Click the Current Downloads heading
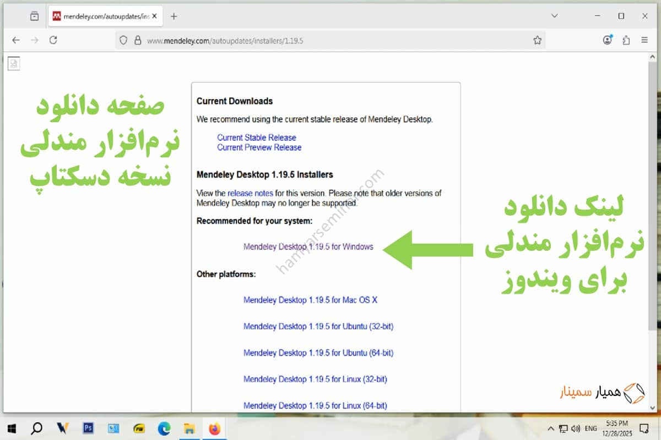Screen dimensions: 661x440 point(235,101)
